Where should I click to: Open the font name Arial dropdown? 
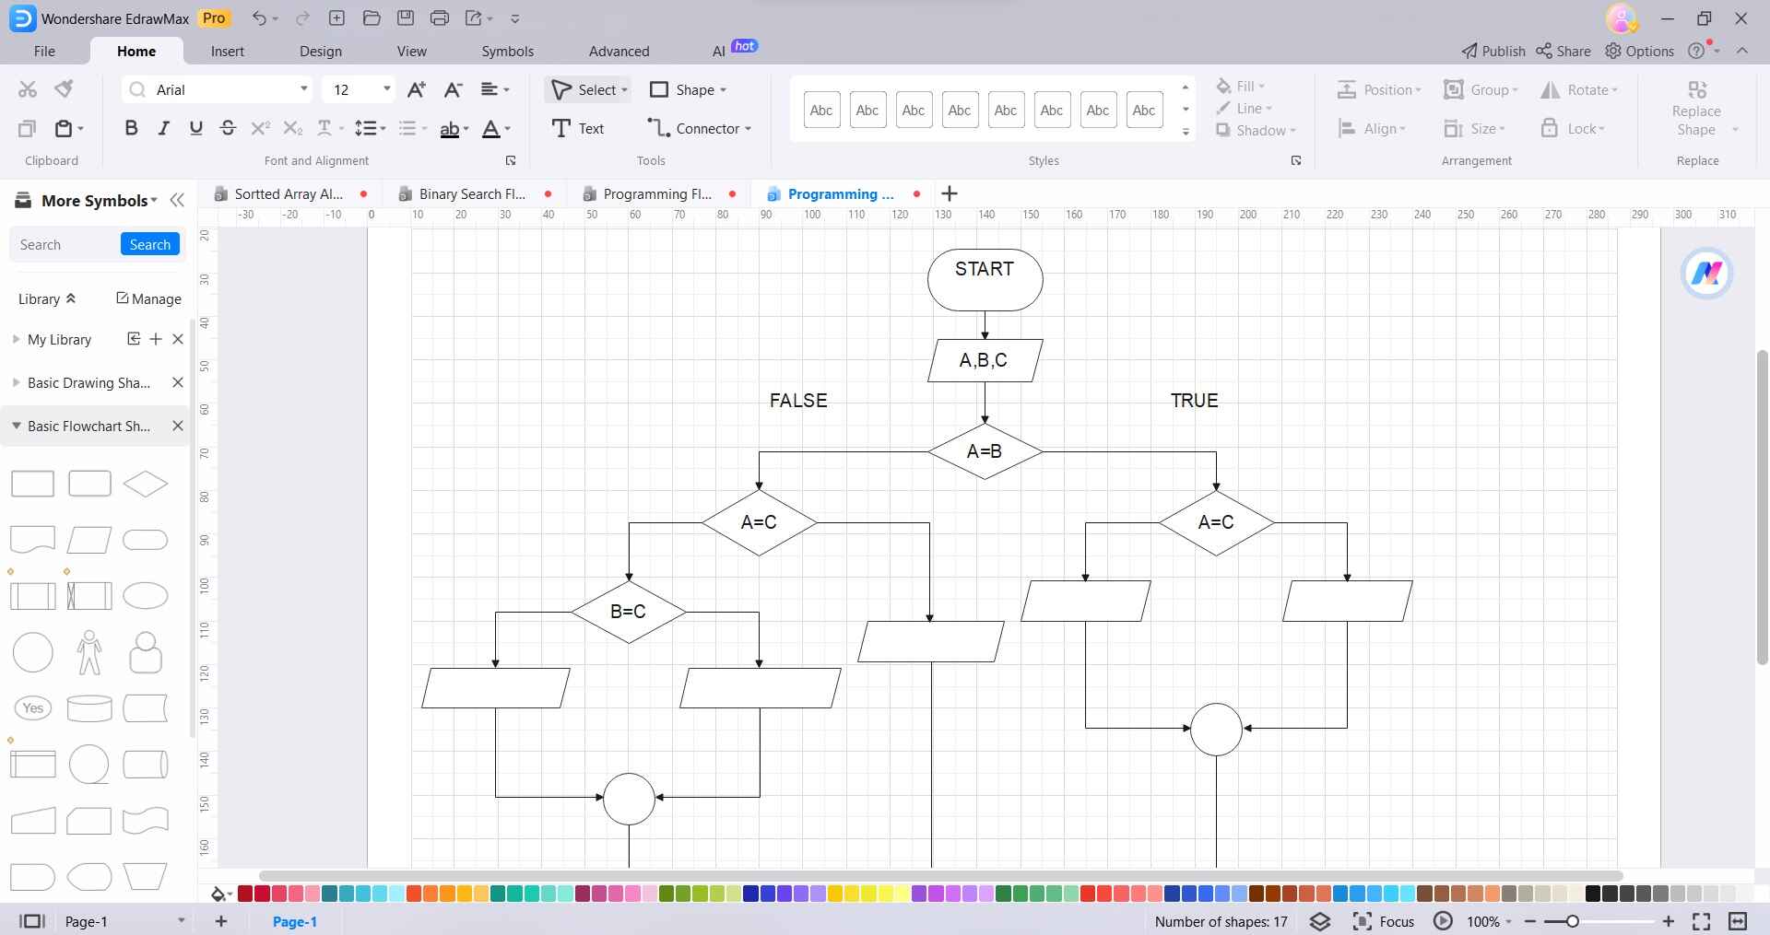tap(303, 89)
